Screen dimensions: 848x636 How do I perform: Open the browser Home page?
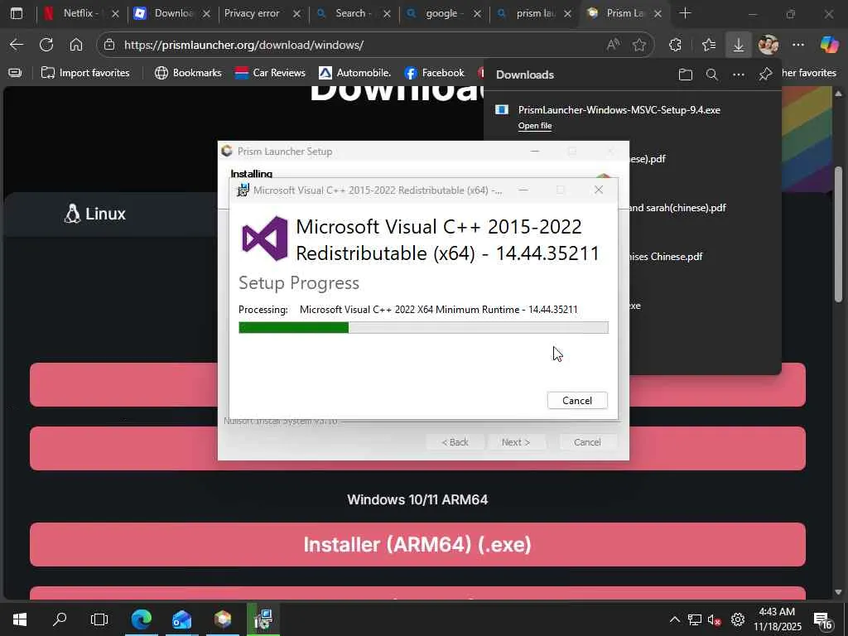tap(76, 45)
